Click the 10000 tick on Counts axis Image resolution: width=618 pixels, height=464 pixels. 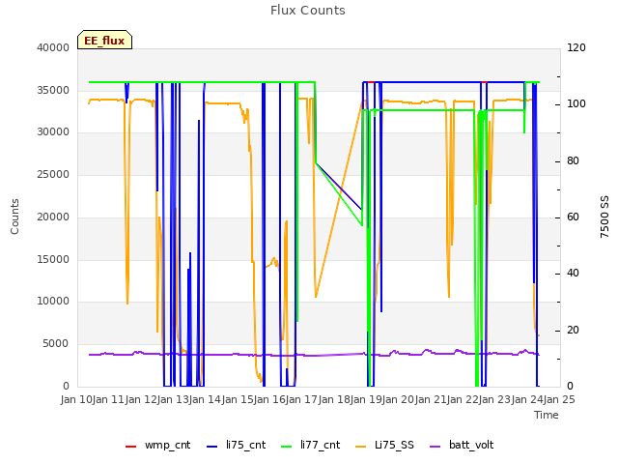[53, 301]
